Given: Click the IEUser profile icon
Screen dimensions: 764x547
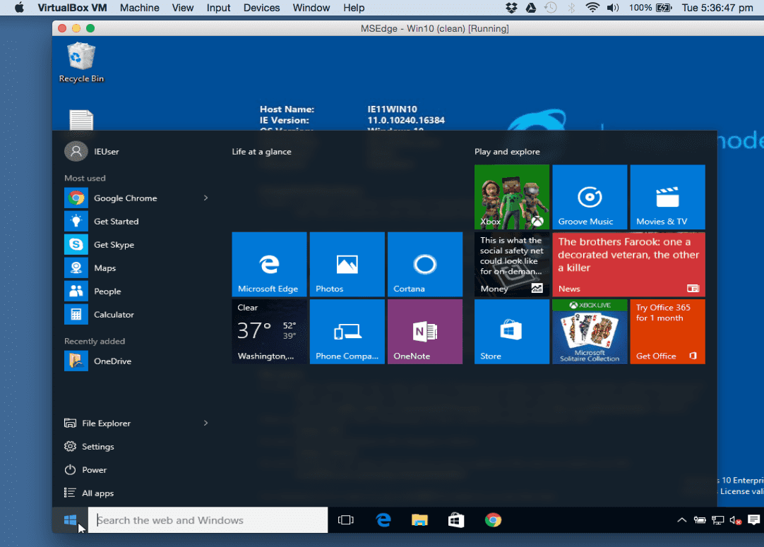Looking at the screenshot, I should 76,150.
